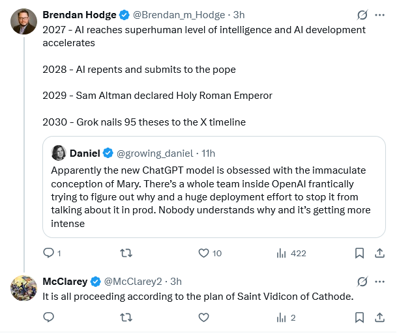The width and height of the screenshot is (397, 333).
Task: Open Brendan Hodge's profile picture
Action: tap(23, 21)
